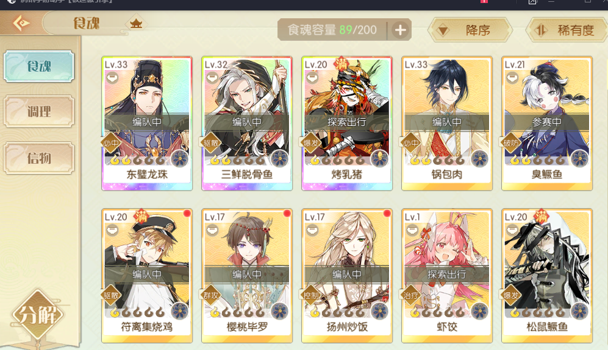Image resolution: width=608 pixels, height=350 pixels.
Task: Switch to the 信物 tab
Action: (39, 158)
